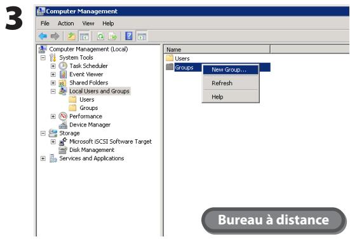The width and height of the screenshot is (350, 239).
Task: Click the Computer Management title bar icon
Action: point(41,11)
